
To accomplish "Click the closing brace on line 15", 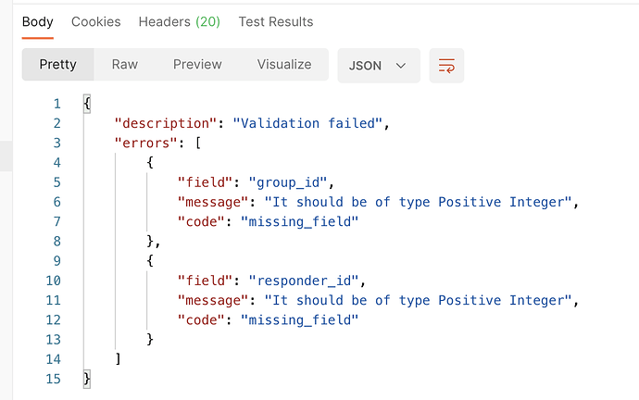I will (x=87, y=379).
